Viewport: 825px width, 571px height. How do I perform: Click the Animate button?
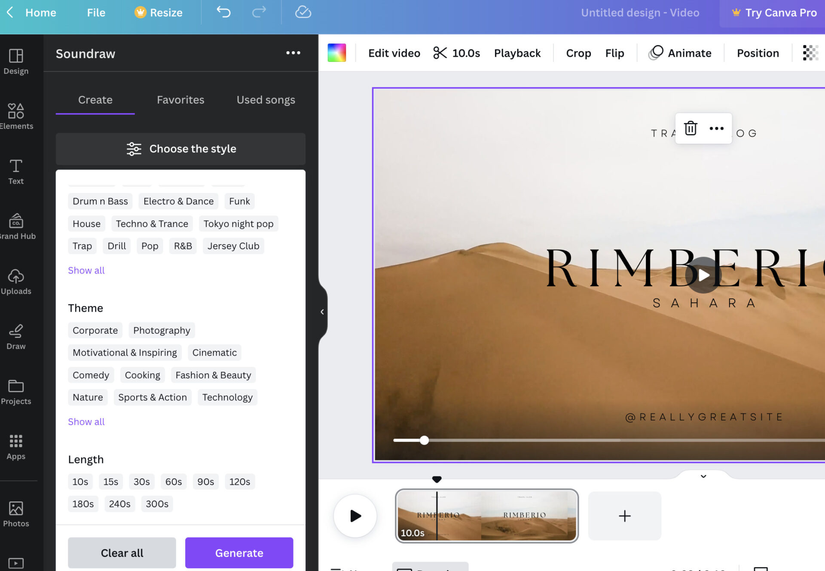[x=680, y=53]
